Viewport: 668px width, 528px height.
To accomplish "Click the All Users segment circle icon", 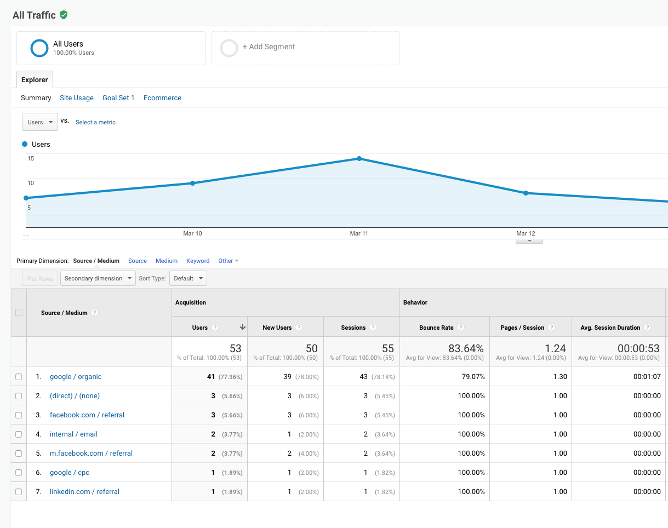I will 39,48.
